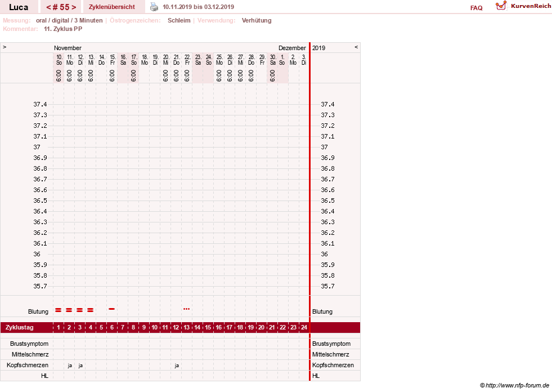Image resolution: width=552 pixels, height=392 pixels.
Task: Select the Luca user tab
Action: coord(19,7)
